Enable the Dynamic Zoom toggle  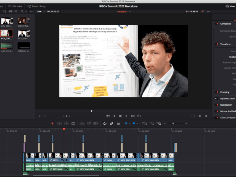coord(217,98)
